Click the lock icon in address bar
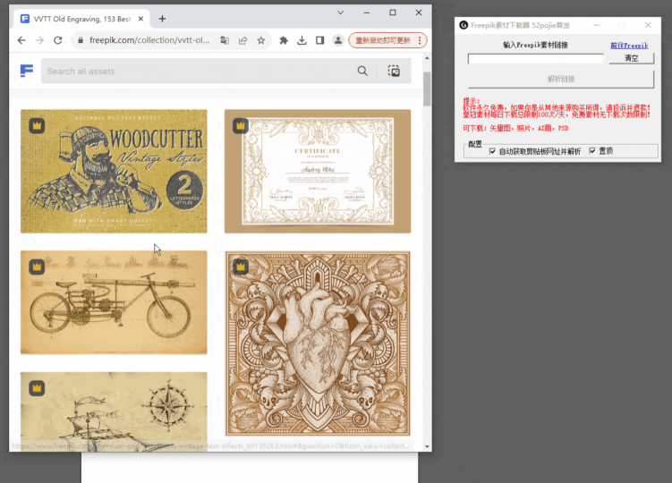The image size is (672, 483). [x=81, y=40]
